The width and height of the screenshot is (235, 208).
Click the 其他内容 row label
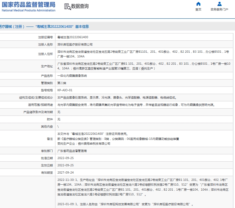point(47,127)
